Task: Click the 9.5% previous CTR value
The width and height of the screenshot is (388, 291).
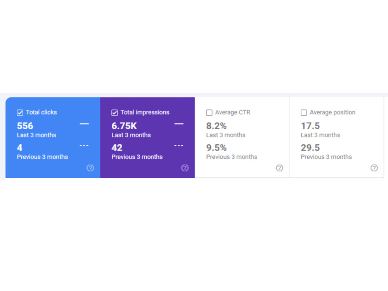Action: pyautogui.click(x=216, y=148)
